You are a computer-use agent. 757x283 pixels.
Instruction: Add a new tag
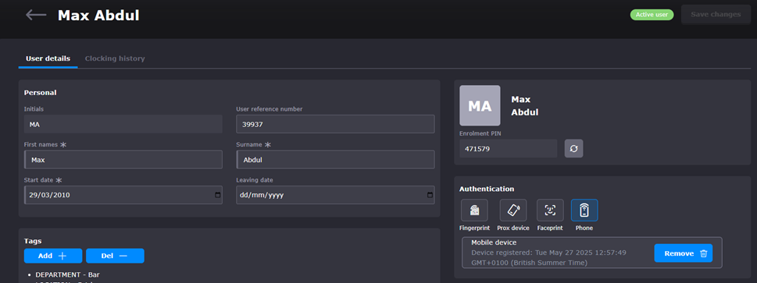tap(53, 256)
